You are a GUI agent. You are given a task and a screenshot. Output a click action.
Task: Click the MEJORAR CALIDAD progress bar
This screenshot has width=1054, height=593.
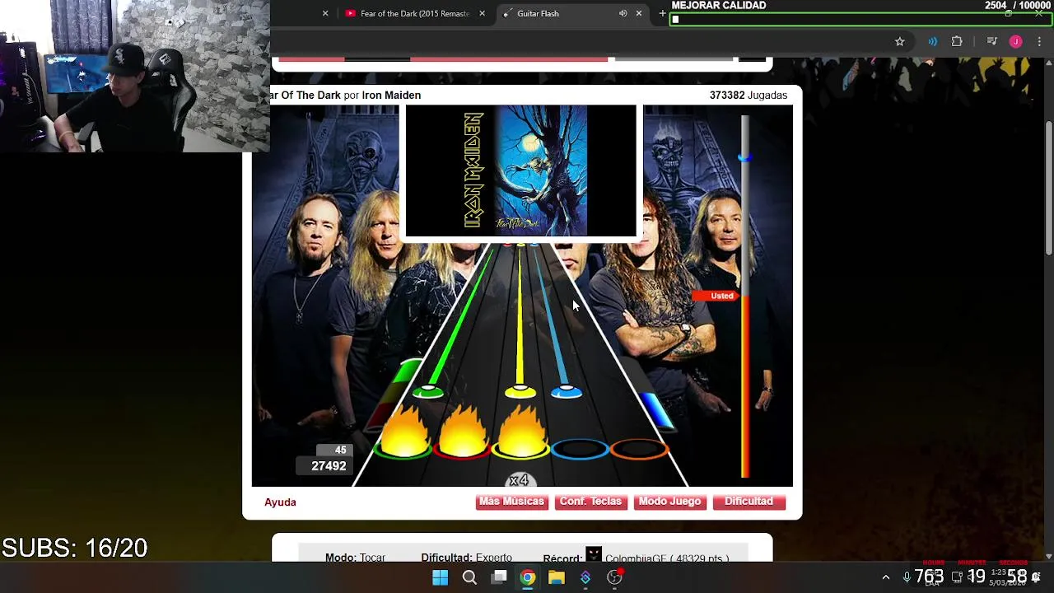click(x=861, y=19)
